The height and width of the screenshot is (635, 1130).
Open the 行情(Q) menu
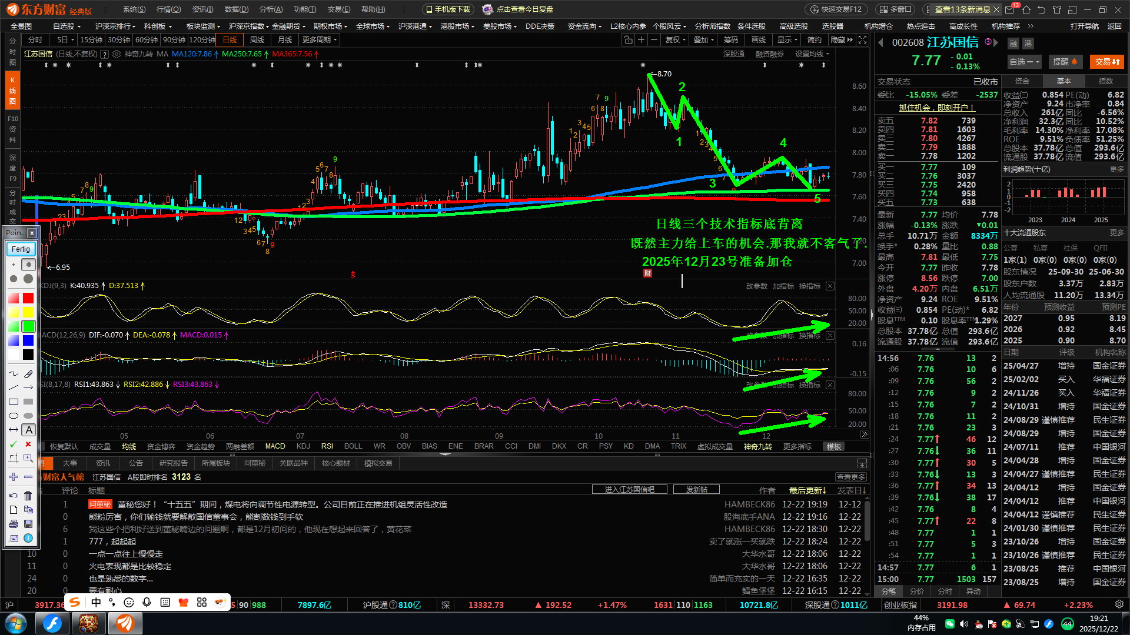point(168,9)
